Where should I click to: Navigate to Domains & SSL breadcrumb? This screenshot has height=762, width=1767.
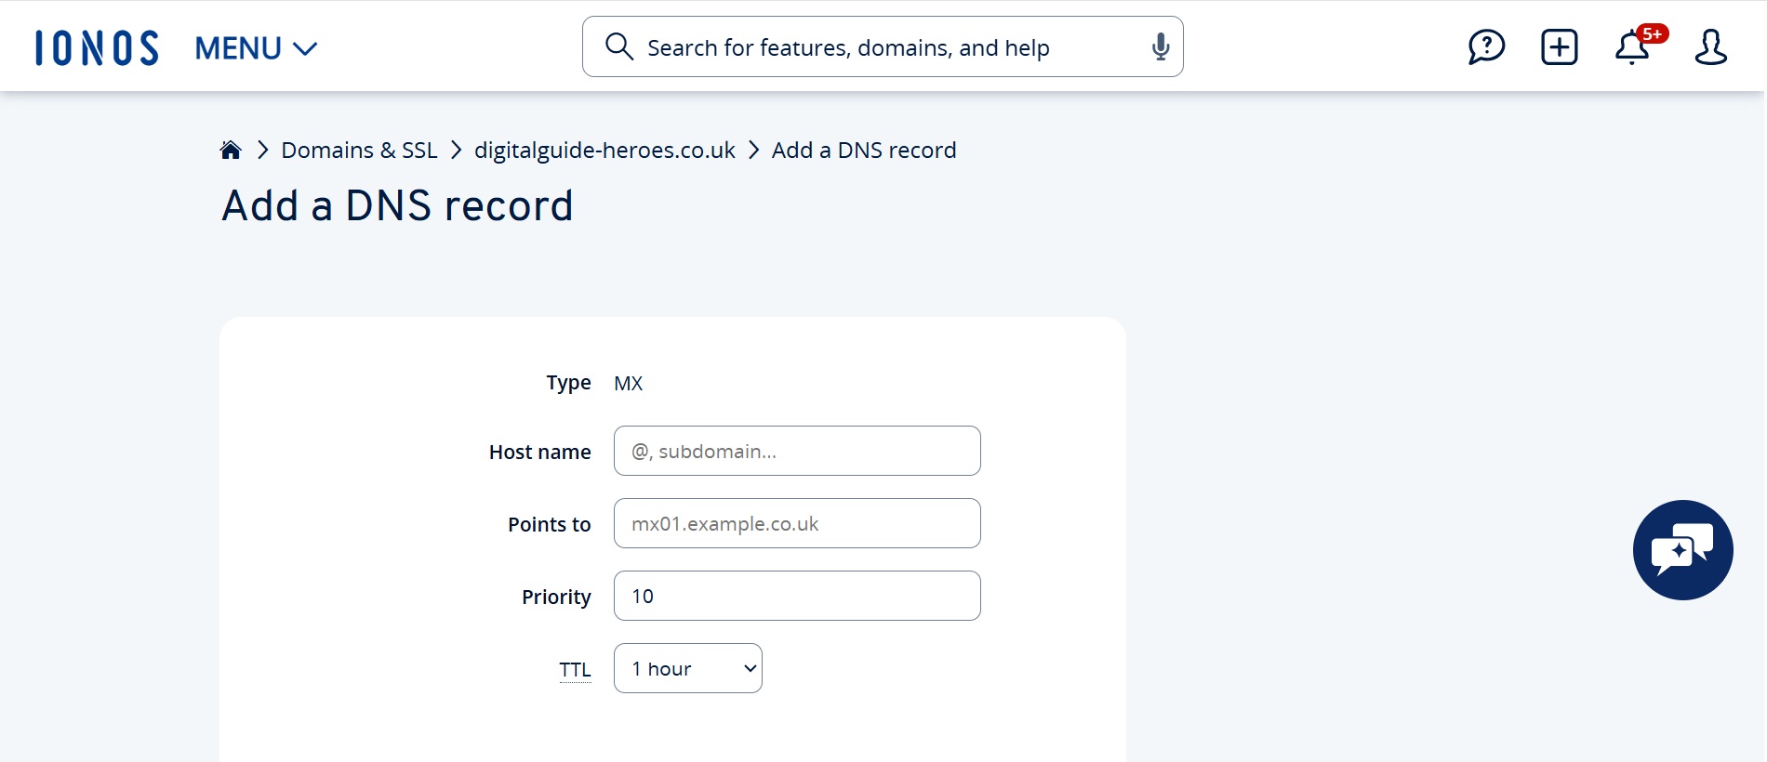pos(359,151)
